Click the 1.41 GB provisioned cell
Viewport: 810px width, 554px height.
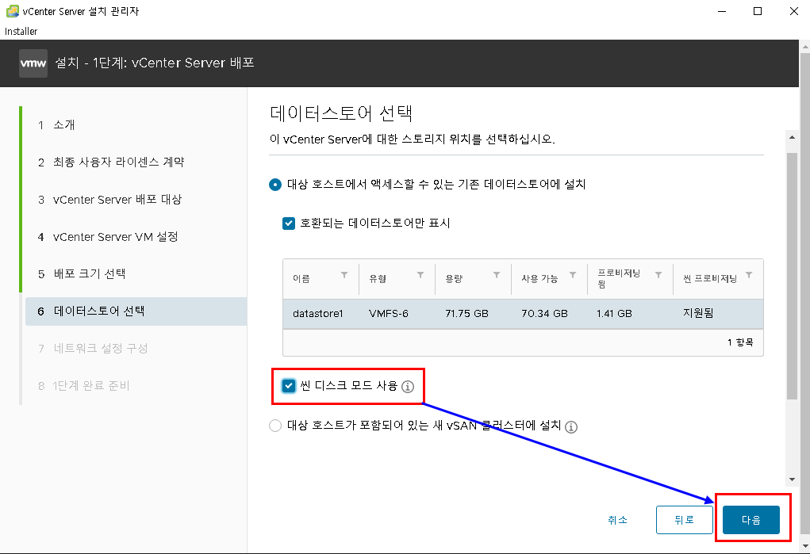[x=614, y=313]
